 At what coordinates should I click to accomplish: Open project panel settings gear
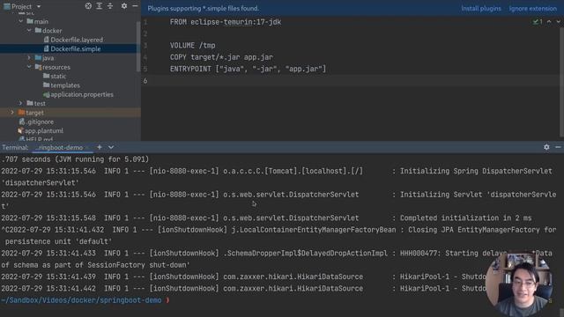tap(124, 6)
